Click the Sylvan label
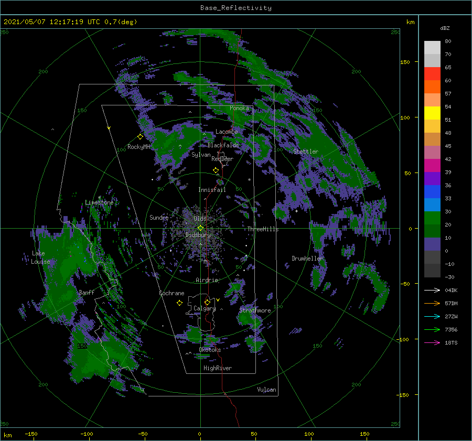The image size is (472, 441). pyautogui.click(x=201, y=155)
